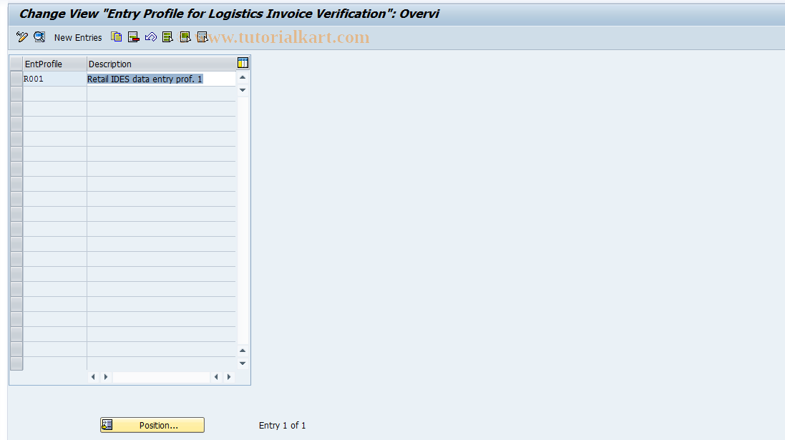Click the rightmost horizontal scroll right arrow

(229, 377)
